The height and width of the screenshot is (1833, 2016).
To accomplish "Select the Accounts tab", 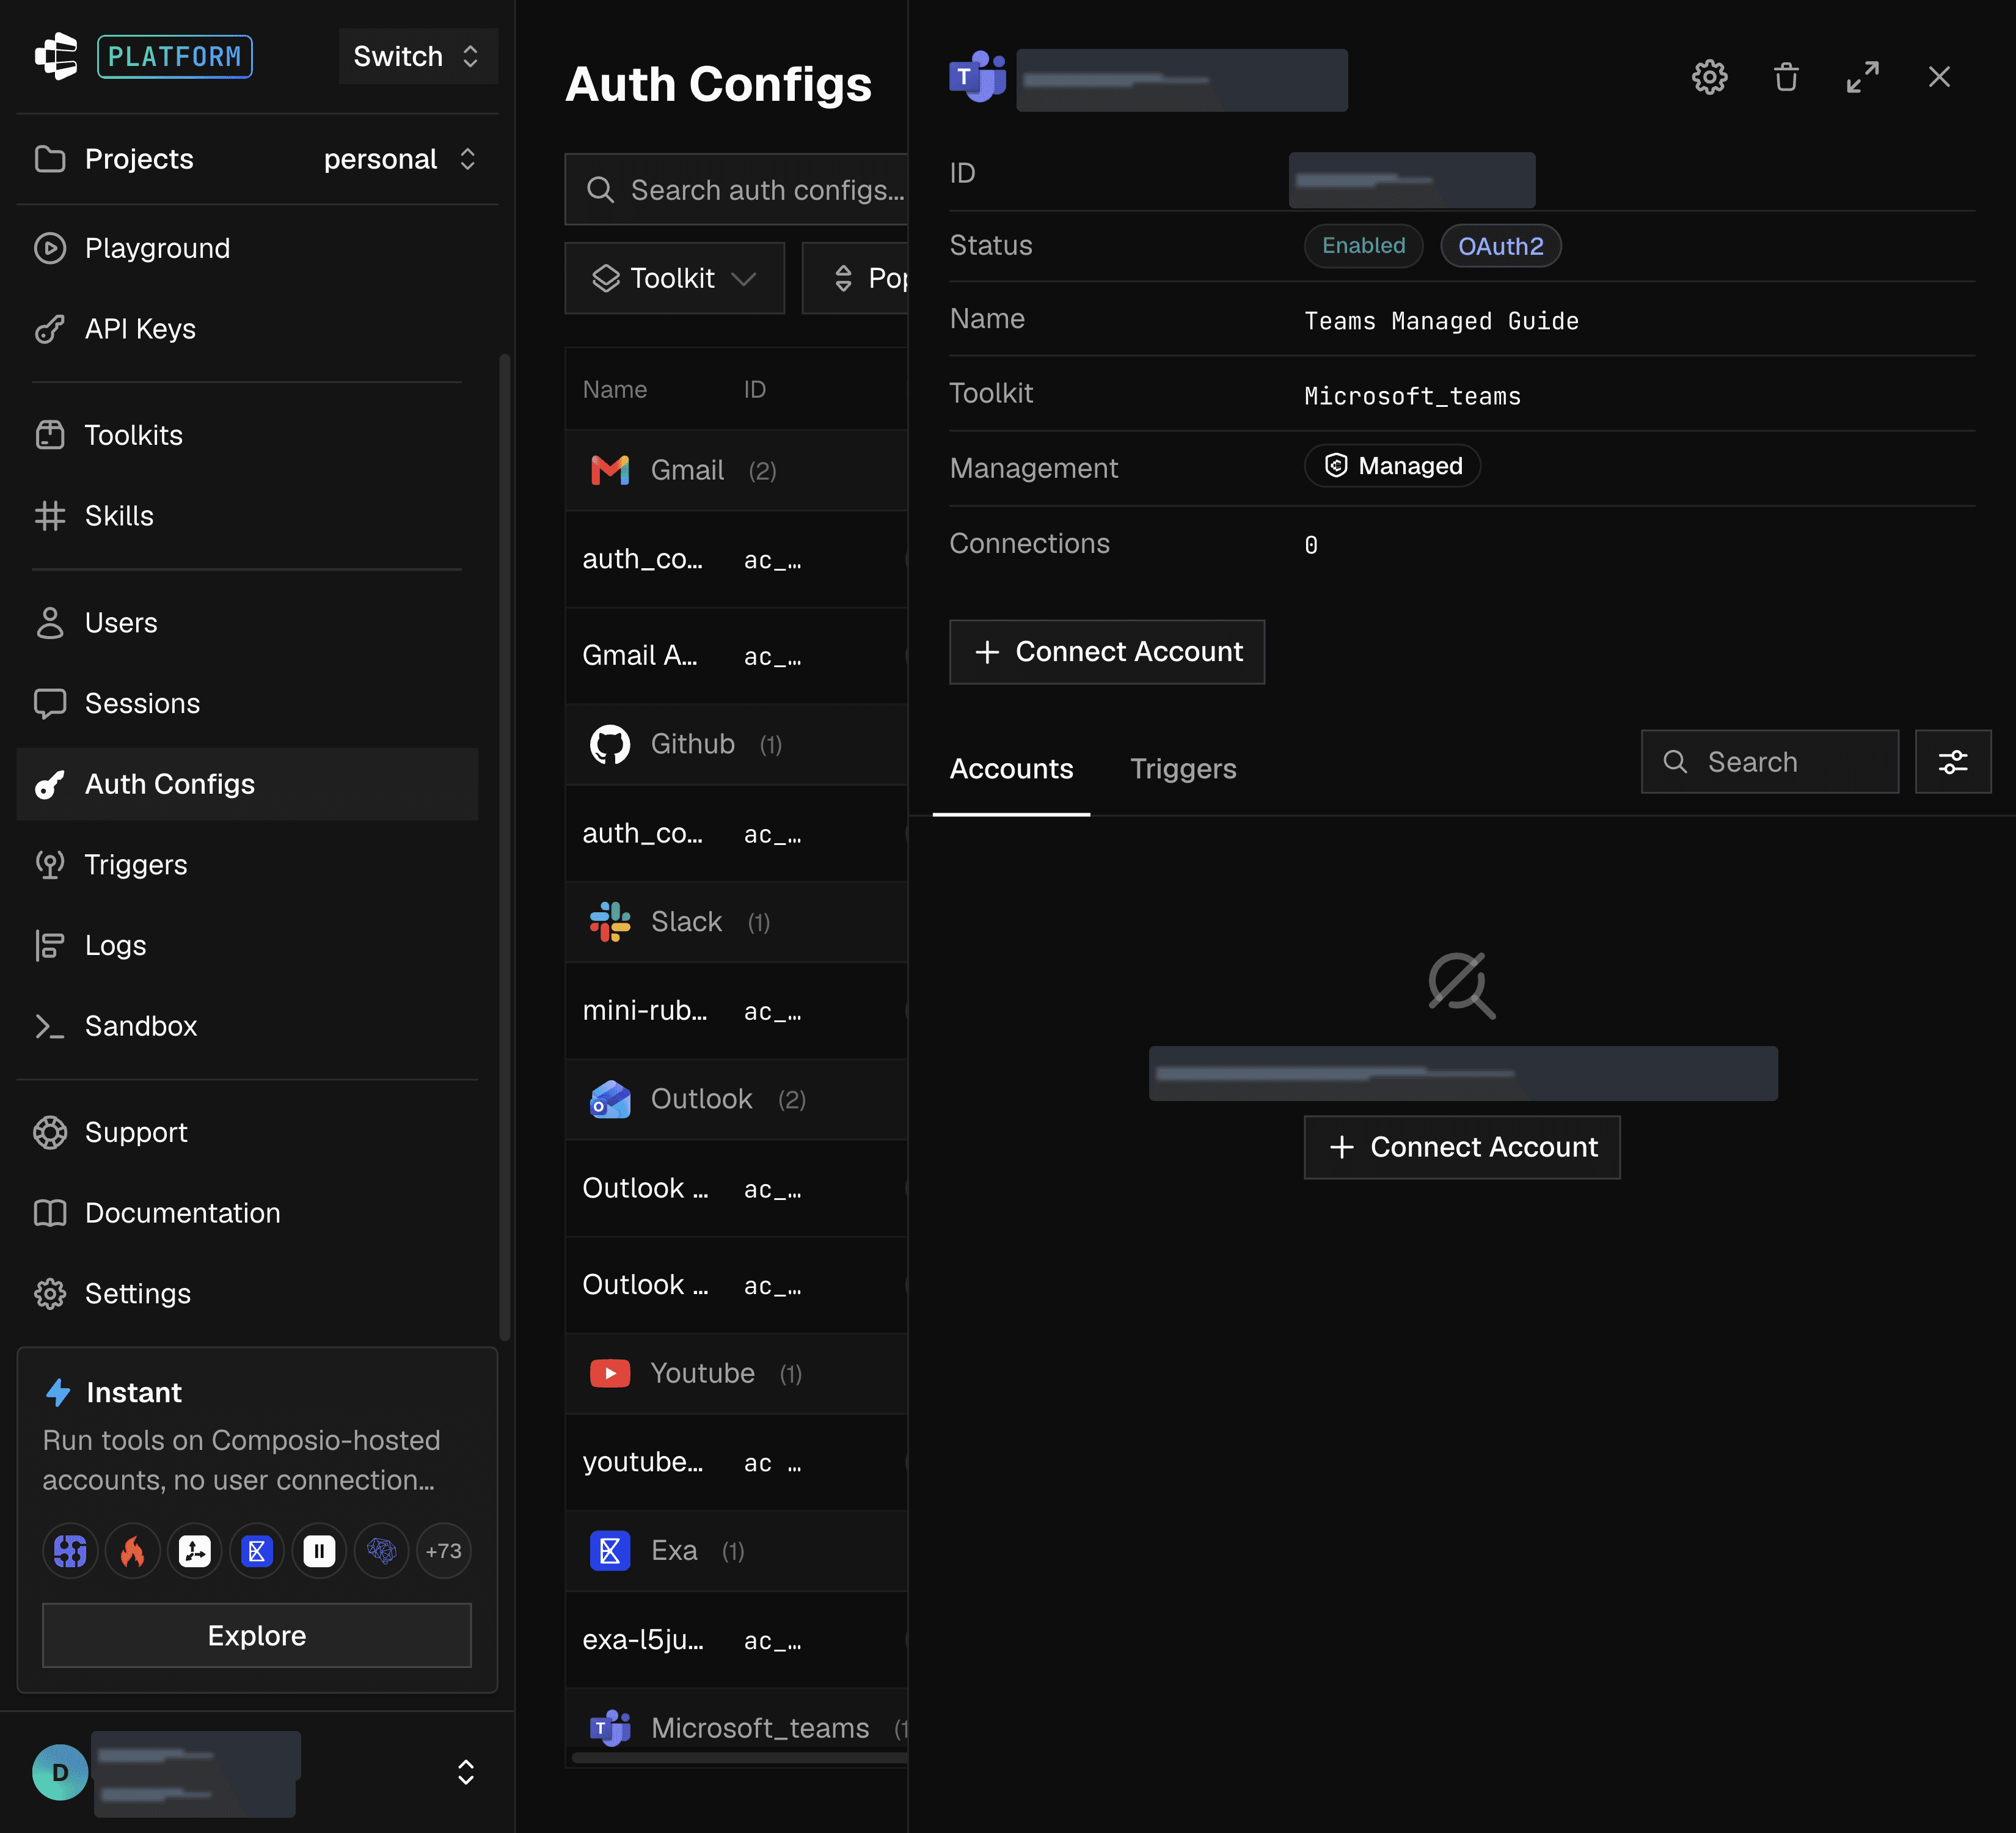I will coord(1011,769).
